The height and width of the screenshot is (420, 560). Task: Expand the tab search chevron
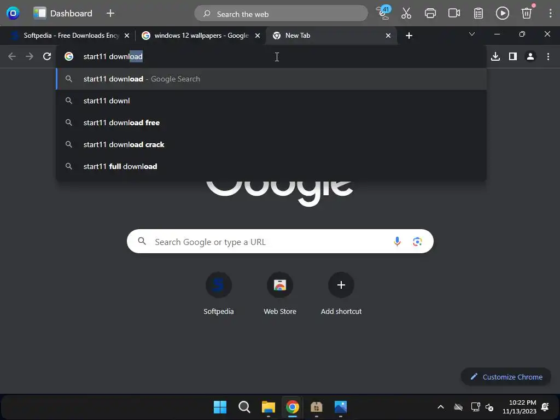coord(472,34)
